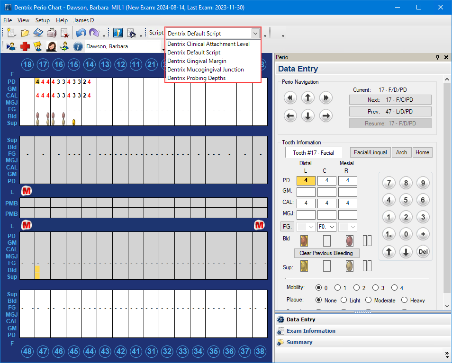
Task: Click the center PD input field
Action: 327,180
